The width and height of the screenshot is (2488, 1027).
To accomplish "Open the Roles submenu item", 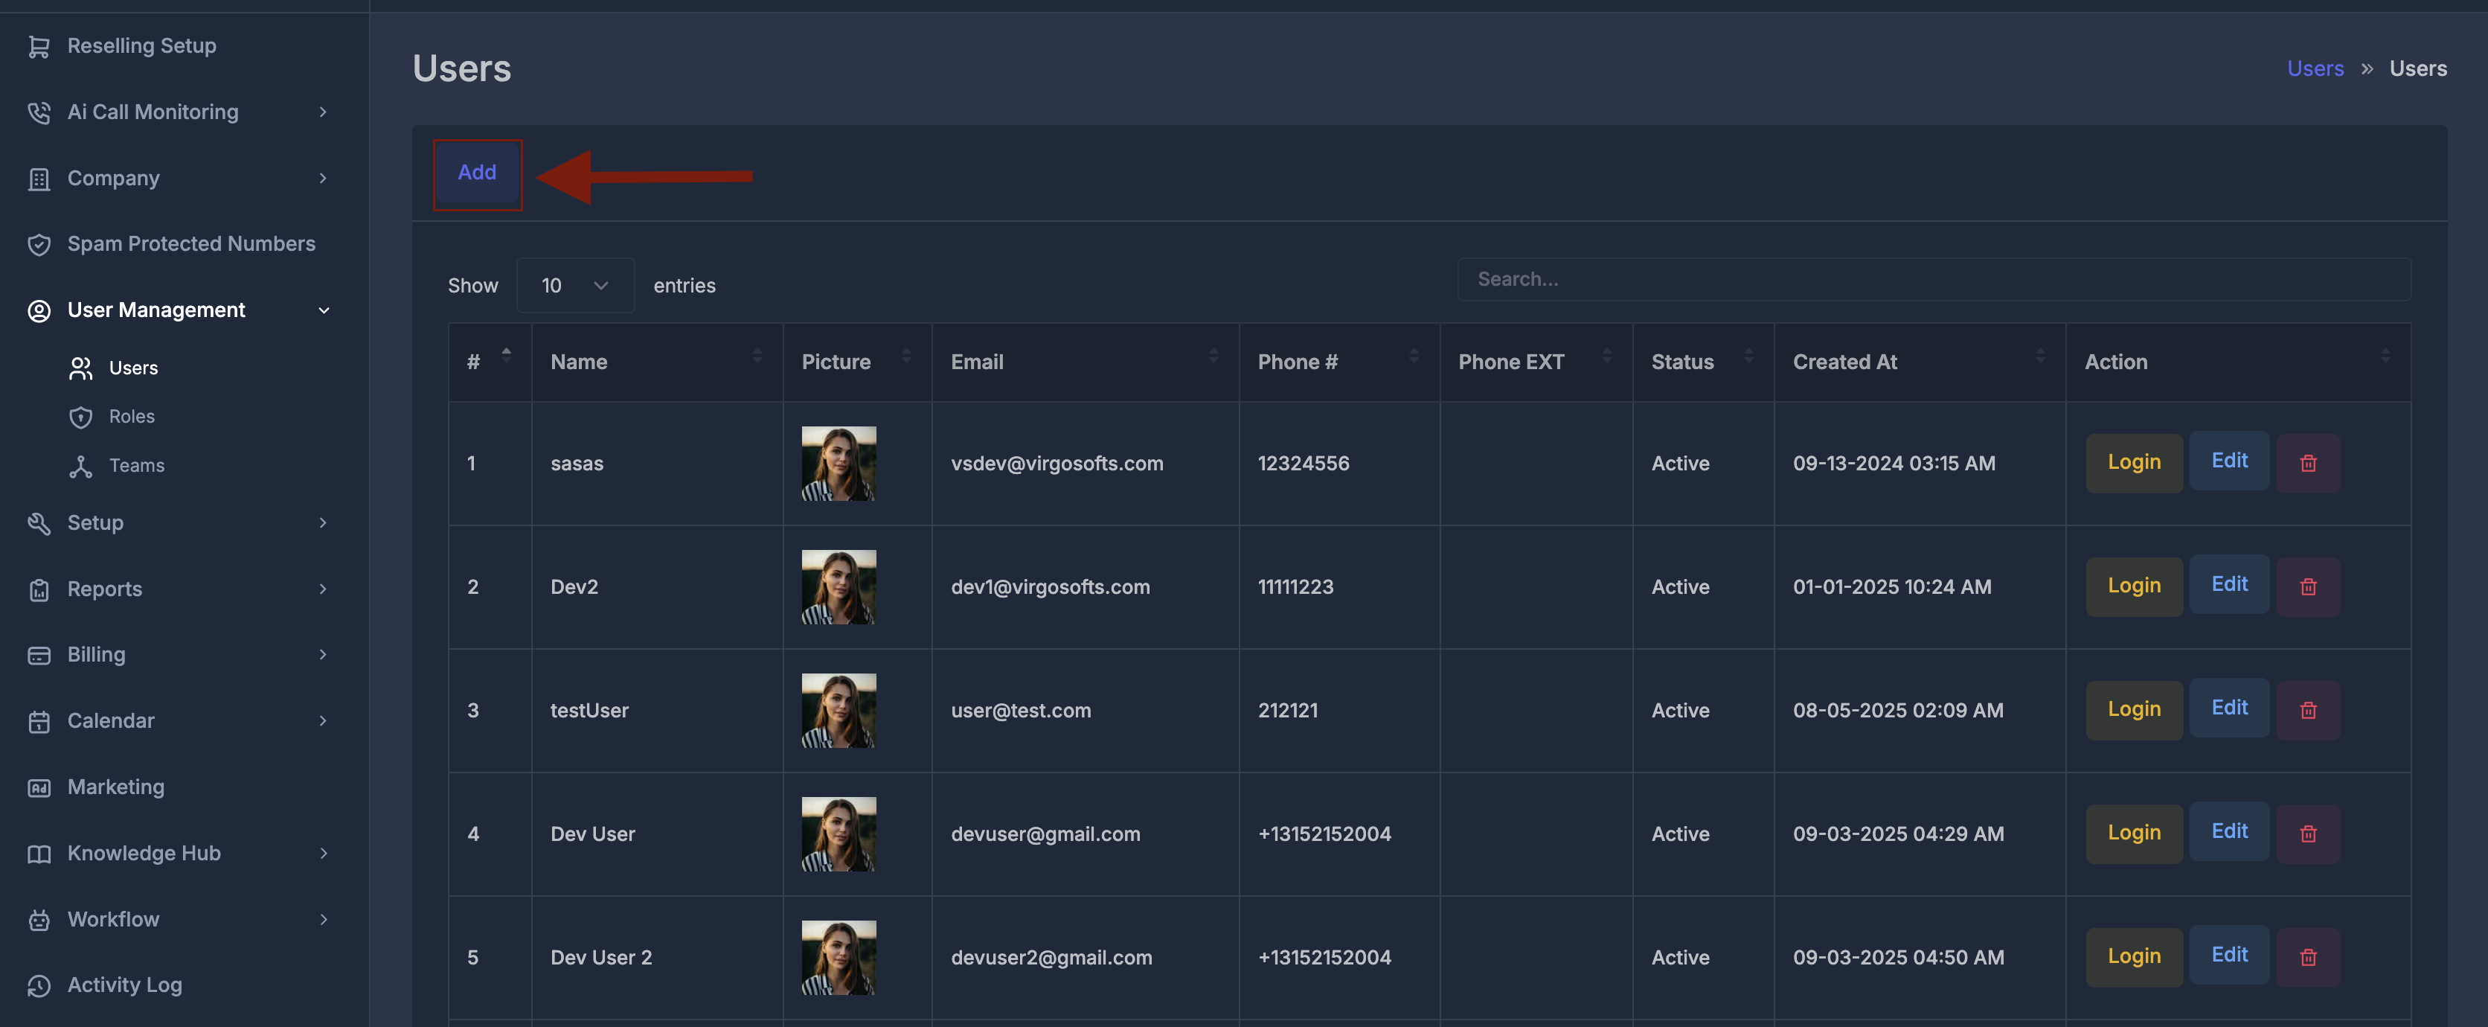I will 132,417.
